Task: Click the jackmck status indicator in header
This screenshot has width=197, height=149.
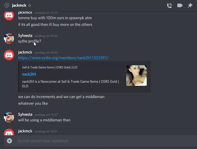Action: 30,6
